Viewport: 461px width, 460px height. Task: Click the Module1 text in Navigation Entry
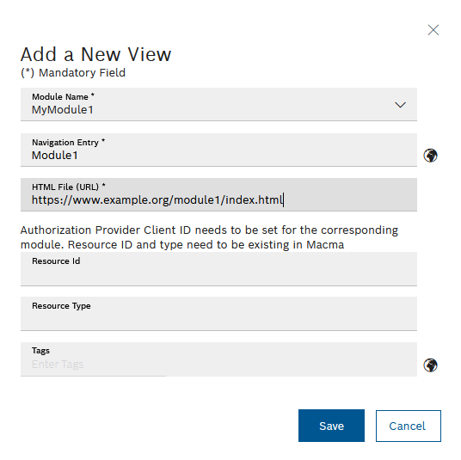55,155
